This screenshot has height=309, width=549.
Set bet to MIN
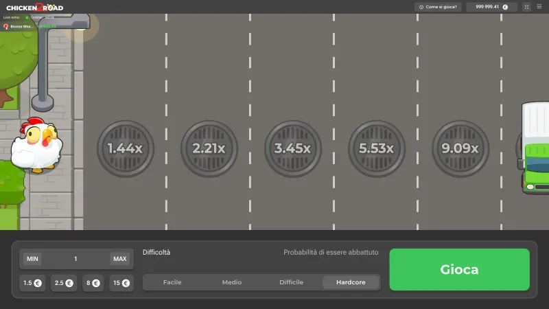[x=32, y=259]
